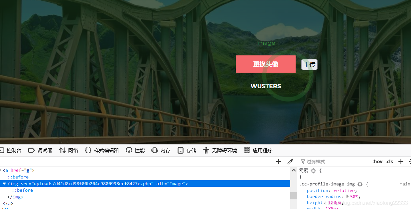Click the Memory chip icon

154,150
